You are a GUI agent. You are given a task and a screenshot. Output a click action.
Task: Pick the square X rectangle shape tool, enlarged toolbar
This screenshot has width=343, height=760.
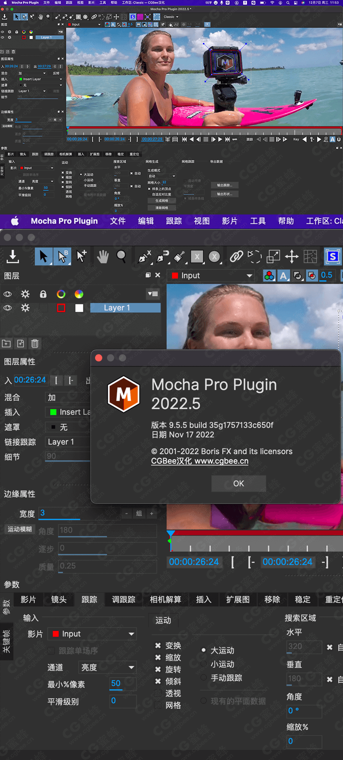pyautogui.click(x=197, y=257)
